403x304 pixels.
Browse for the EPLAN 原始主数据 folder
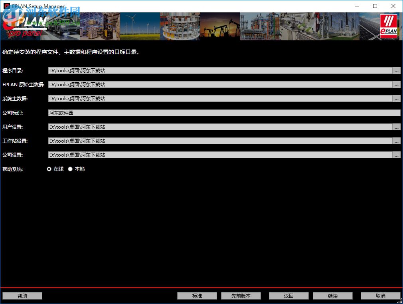coord(396,84)
